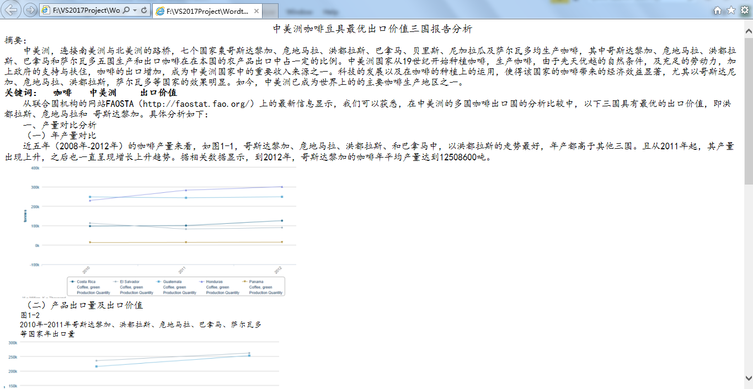Refresh the page with the reload icon

[x=144, y=10]
